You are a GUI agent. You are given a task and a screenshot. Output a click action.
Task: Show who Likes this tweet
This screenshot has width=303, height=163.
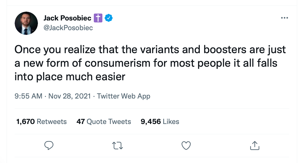[171, 122]
